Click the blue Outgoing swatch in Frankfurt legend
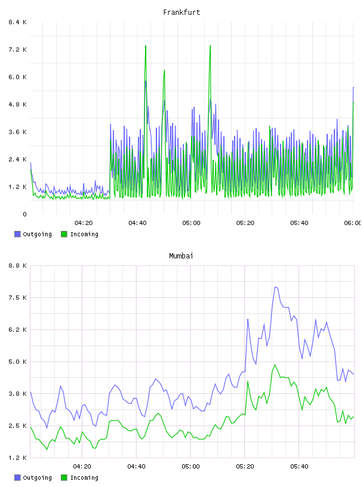The height and width of the screenshot is (487, 363). click(17, 234)
